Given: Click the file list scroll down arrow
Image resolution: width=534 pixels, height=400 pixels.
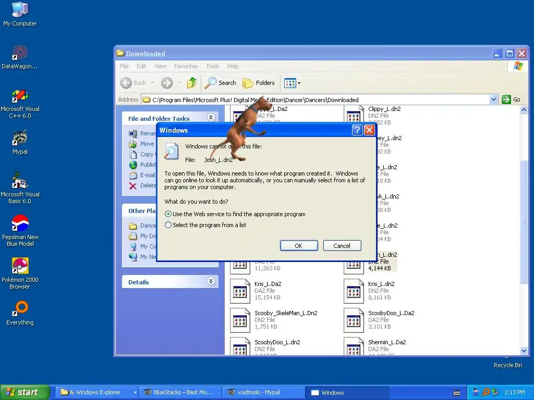Looking at the screenshot, I should (524, 351).
